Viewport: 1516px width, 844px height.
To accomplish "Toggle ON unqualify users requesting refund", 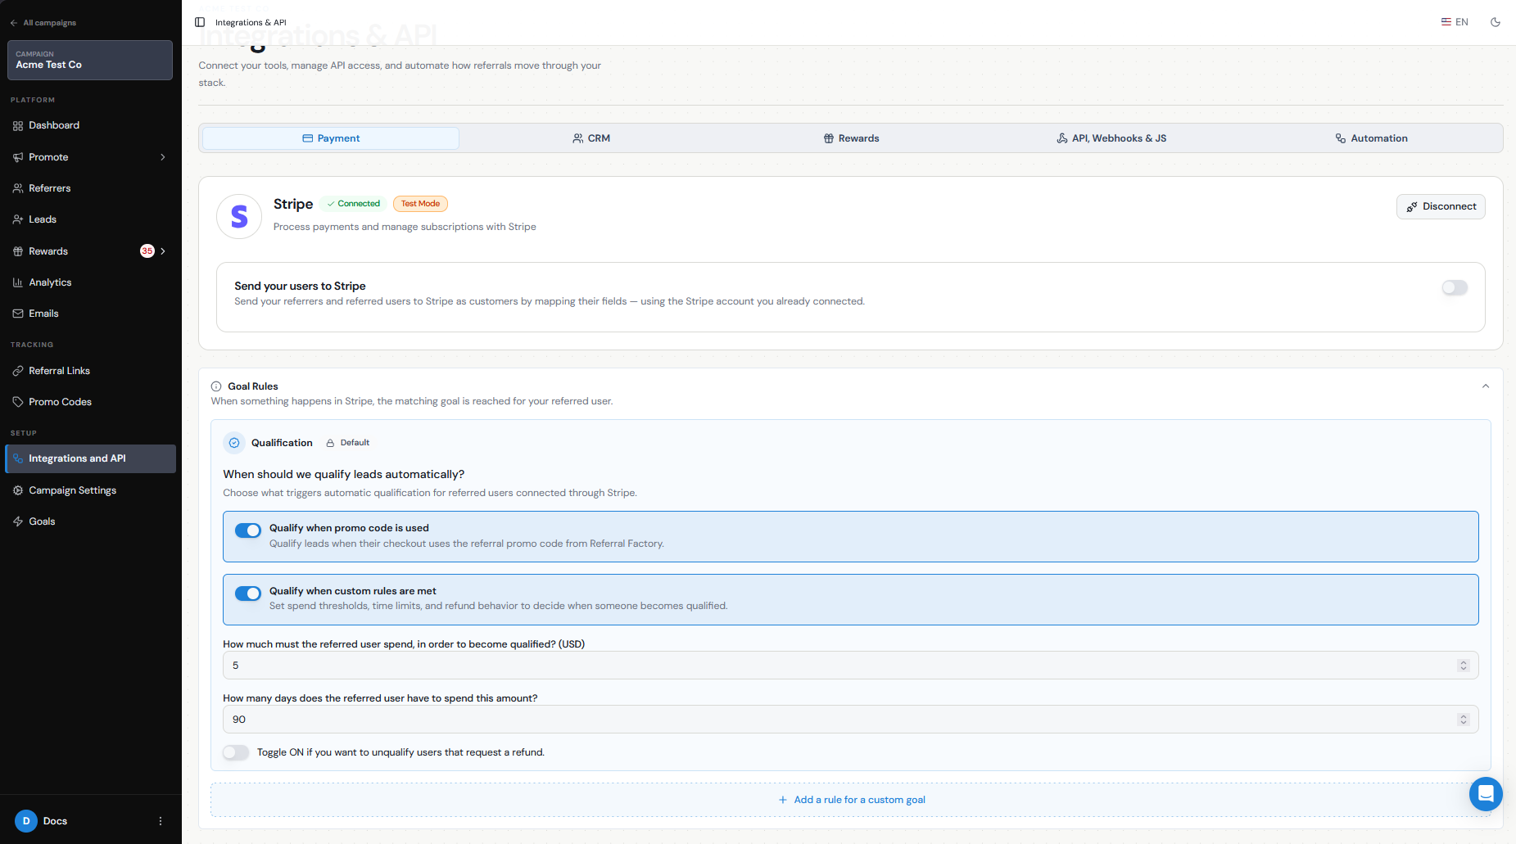I will pos(236,752).
